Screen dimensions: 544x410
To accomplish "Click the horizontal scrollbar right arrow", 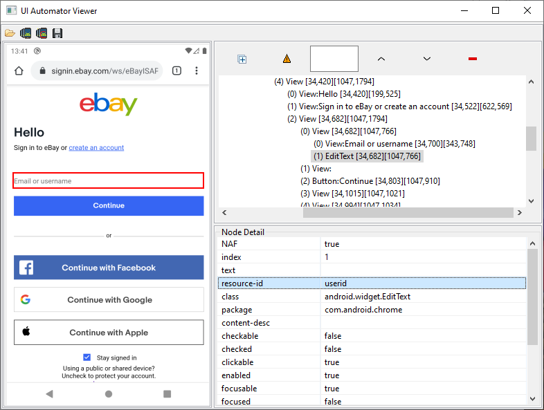I will [519, 213].
